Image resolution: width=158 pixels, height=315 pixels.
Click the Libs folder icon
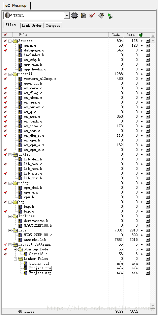pyautogui.click(x=15, y=230)
